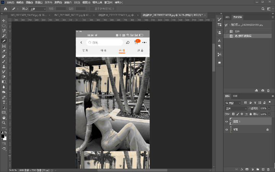Select the Pen tool
275x172 pixels.
[x=4, y=97]
